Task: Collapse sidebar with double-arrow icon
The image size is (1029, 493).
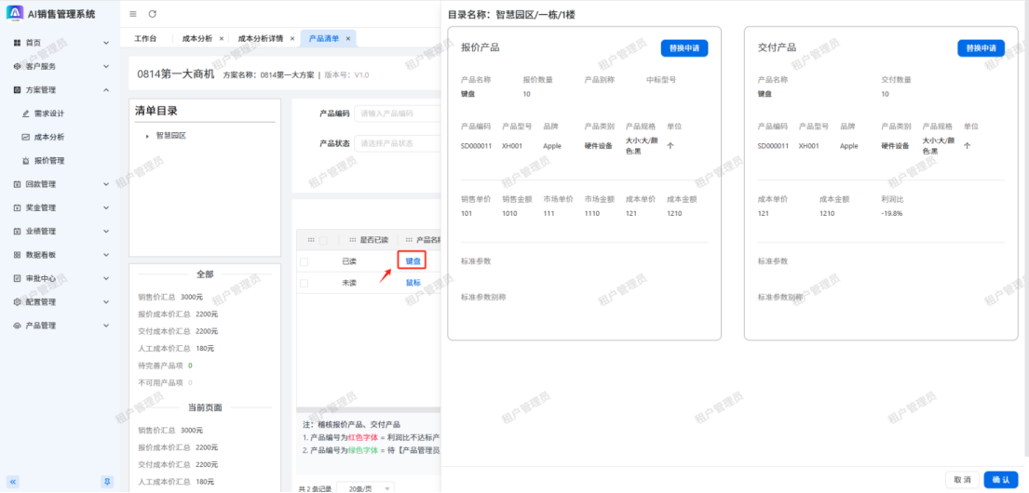Action: pyautogui.click(x=13, y=481)
